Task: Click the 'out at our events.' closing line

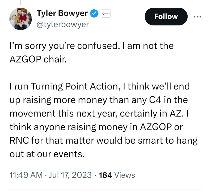Action: [x=47, y=154]
